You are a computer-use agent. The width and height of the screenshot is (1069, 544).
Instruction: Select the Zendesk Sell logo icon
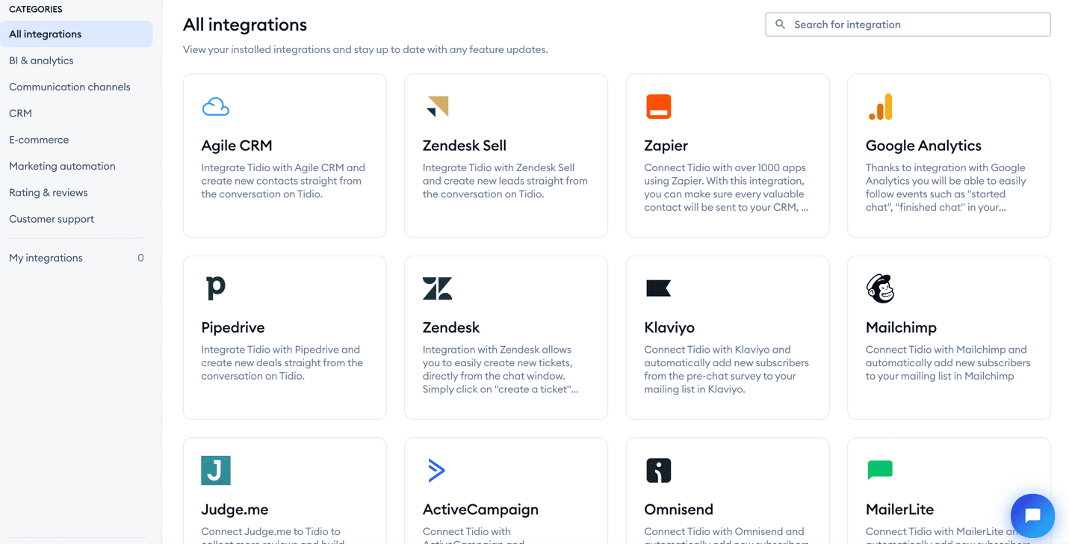tap(436, 106)
